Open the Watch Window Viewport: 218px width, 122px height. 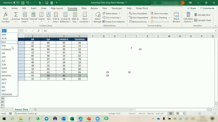click(x=176, y=17)
